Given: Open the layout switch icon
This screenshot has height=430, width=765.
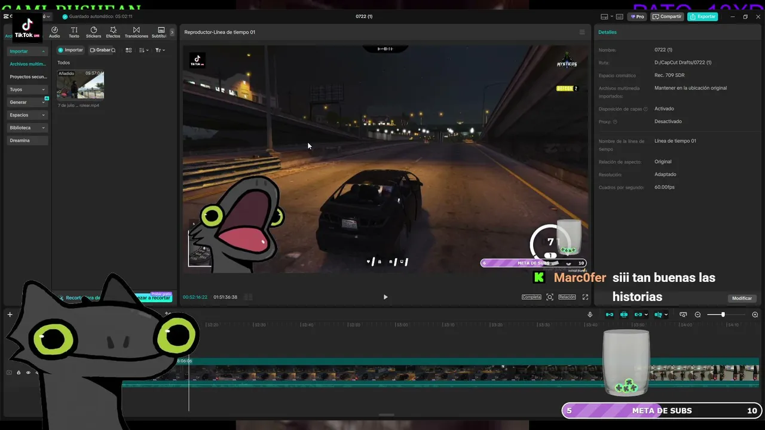Looking at the screenshot, I should coord(604,17).
